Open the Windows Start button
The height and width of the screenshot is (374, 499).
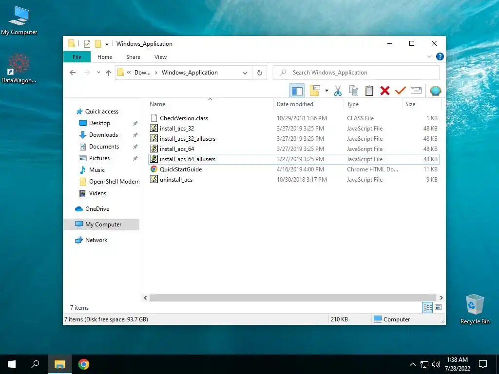click(12, 364)
